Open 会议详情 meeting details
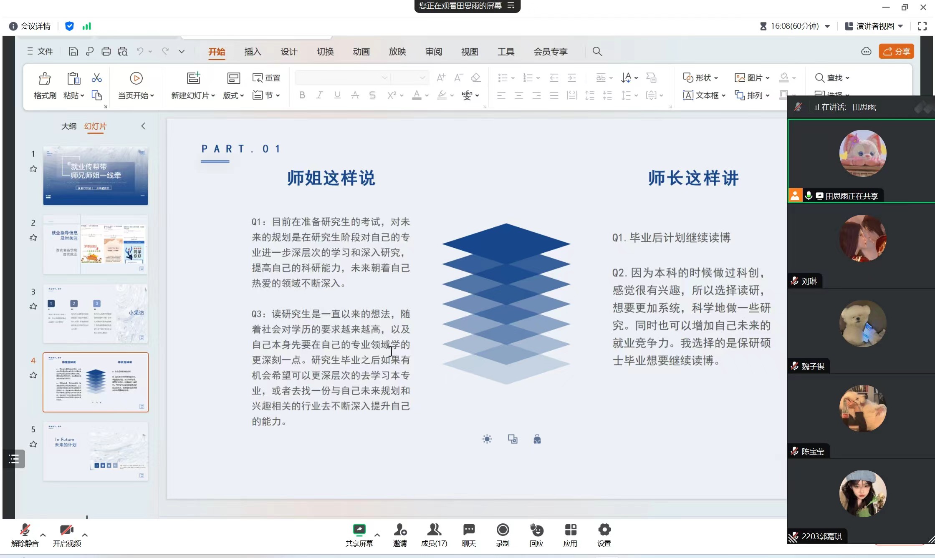The width and height of the screenshot is (935, 558). [x=30, y=26]
